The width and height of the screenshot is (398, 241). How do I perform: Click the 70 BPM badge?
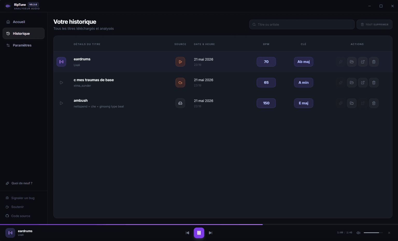[266, 62]
